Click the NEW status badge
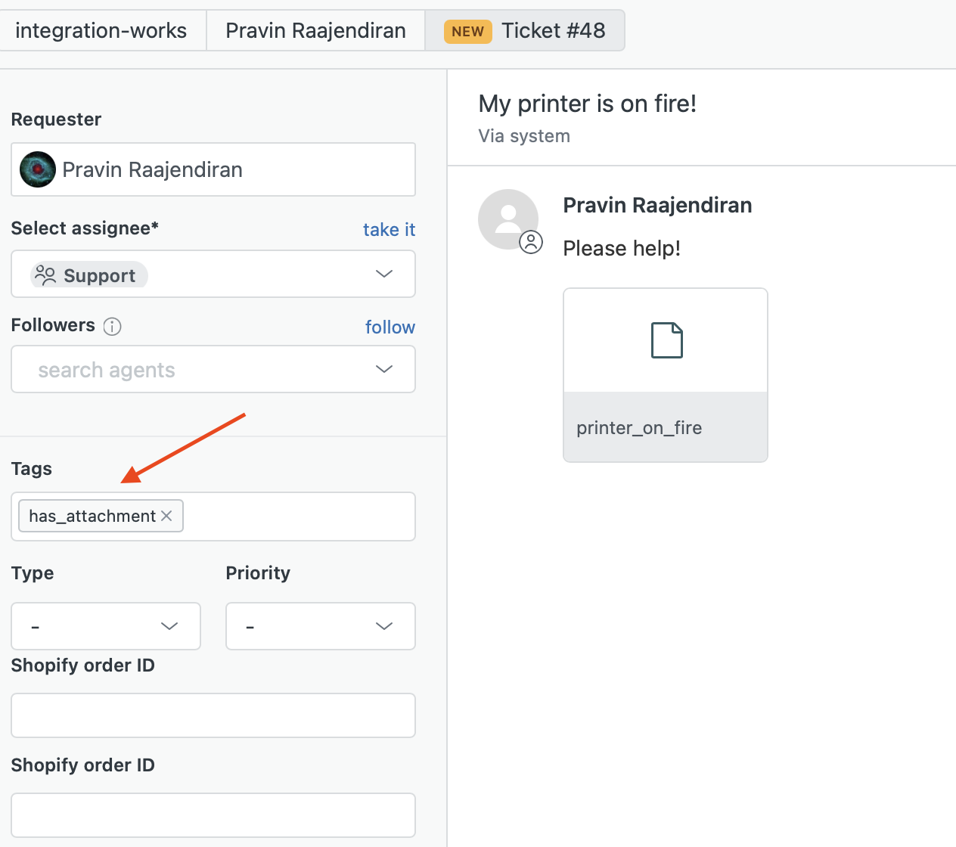The image size is (956, 847). pyautogui.click(x=468, y=31)
